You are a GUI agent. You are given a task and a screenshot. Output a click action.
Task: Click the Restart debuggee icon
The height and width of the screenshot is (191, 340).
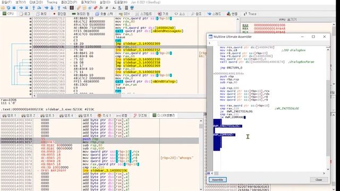8,8
